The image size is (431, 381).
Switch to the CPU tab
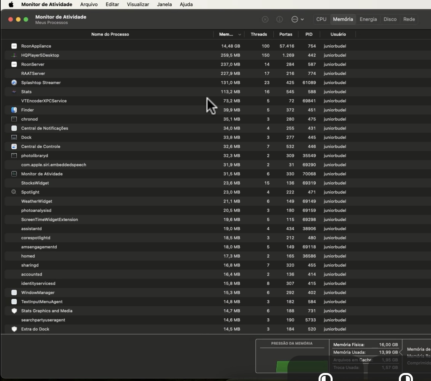click(321, 19)
